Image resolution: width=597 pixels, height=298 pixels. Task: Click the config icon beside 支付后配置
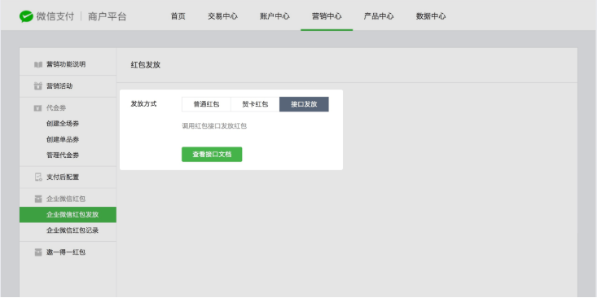tap(38, 177)
